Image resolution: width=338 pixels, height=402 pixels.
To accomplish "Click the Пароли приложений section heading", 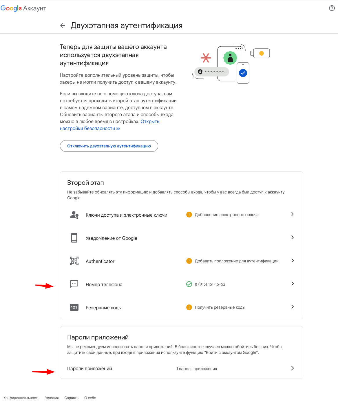I will (x=98, y=337).
